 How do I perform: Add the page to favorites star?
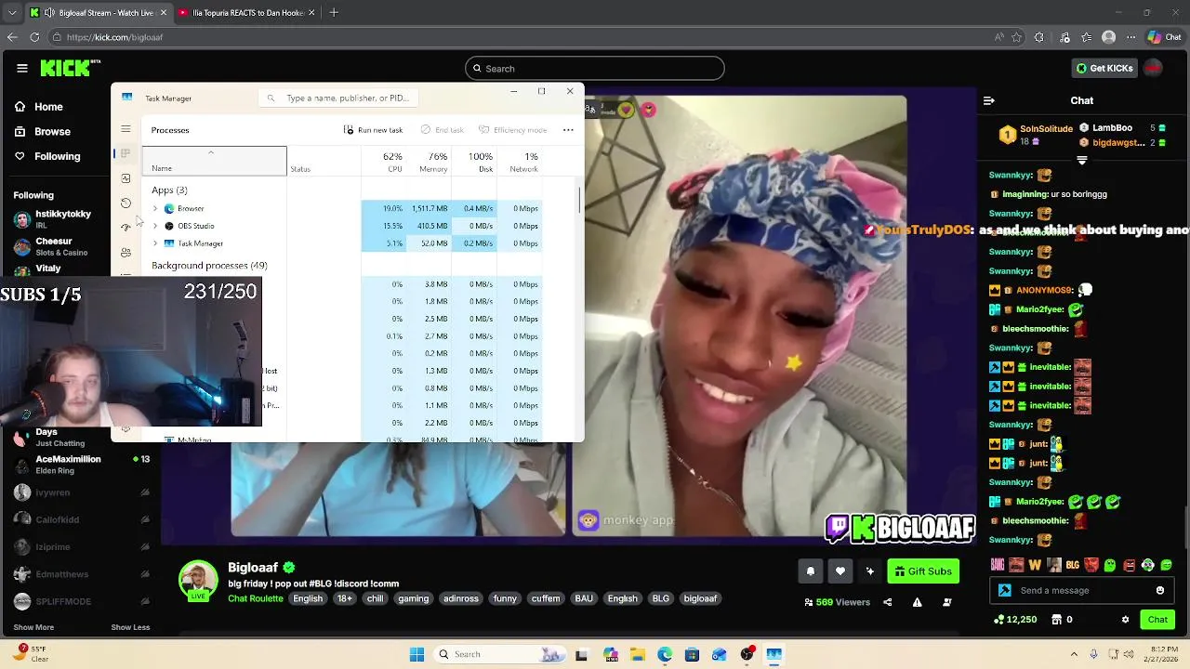tap(1016, 37)
